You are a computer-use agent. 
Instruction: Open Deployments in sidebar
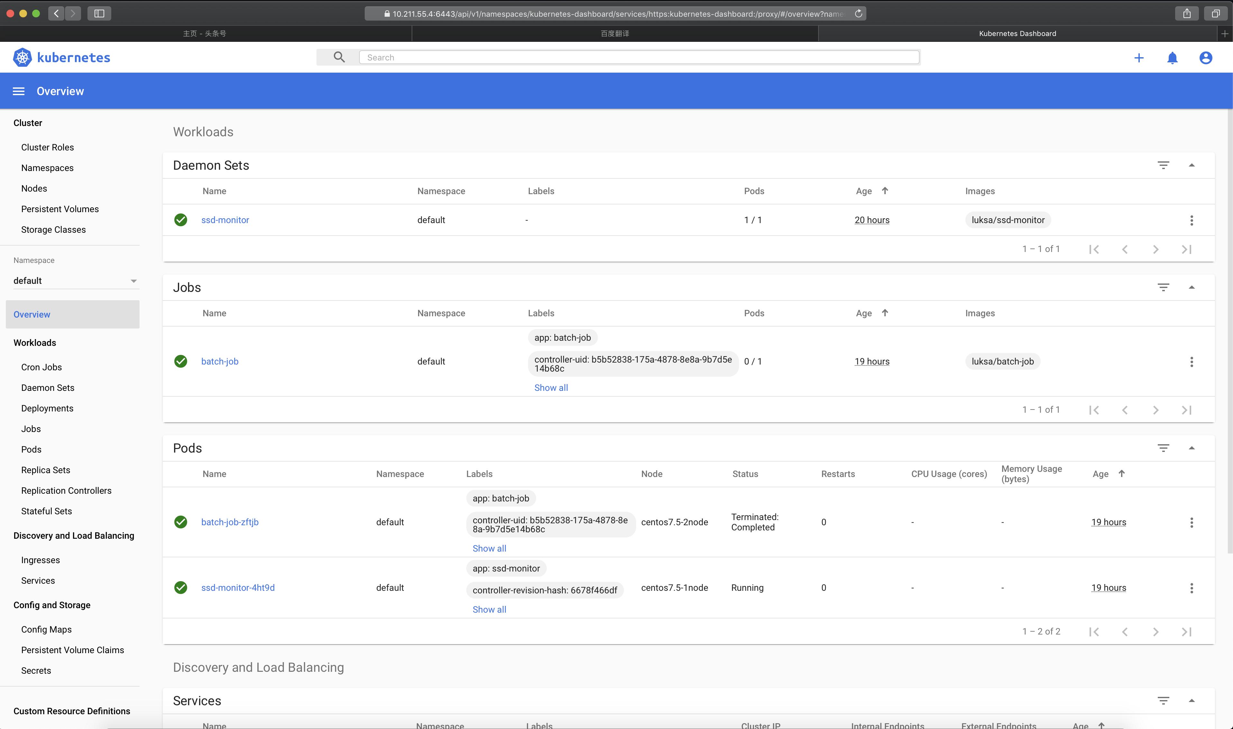47,408
